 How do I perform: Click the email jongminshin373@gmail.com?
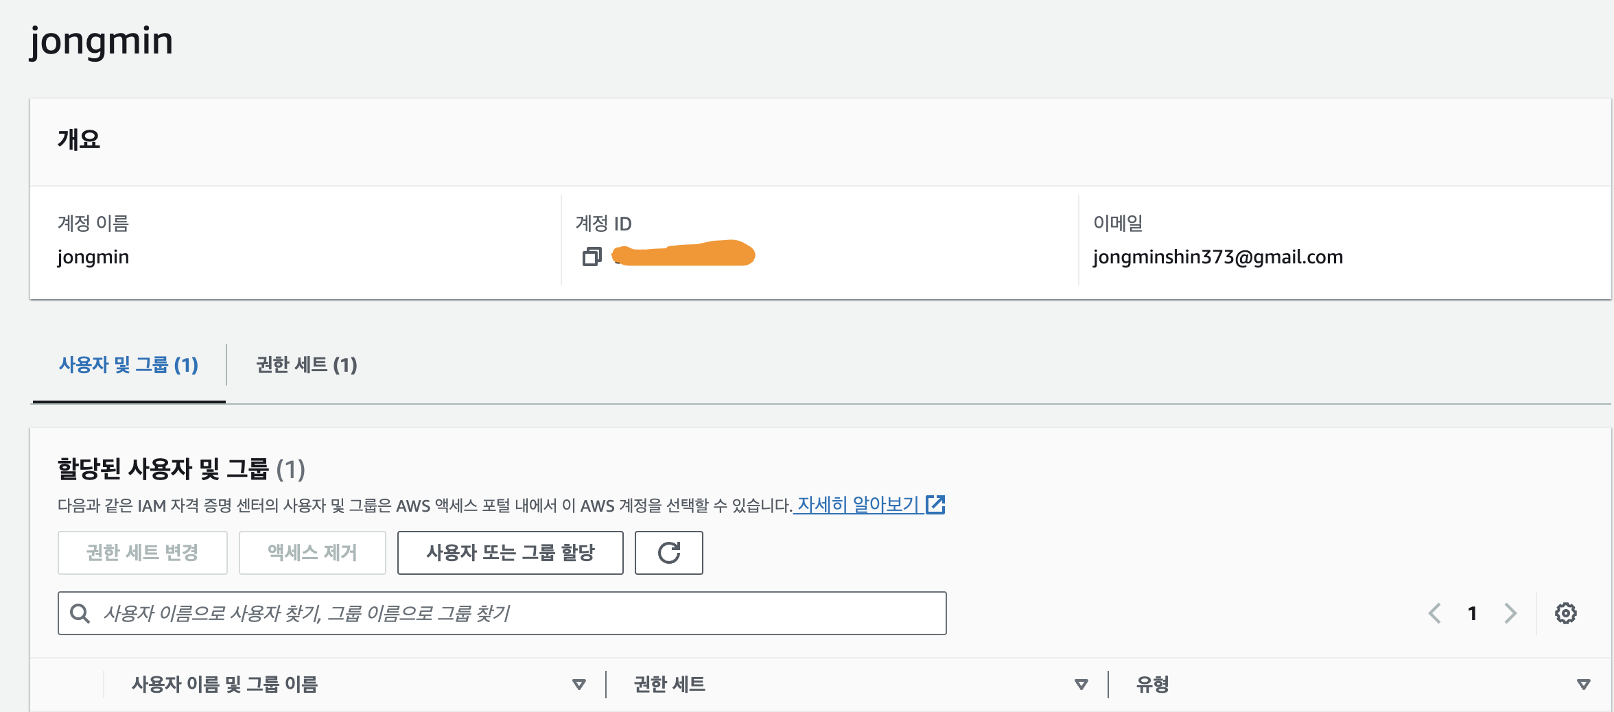click(x=1218, y=257)
